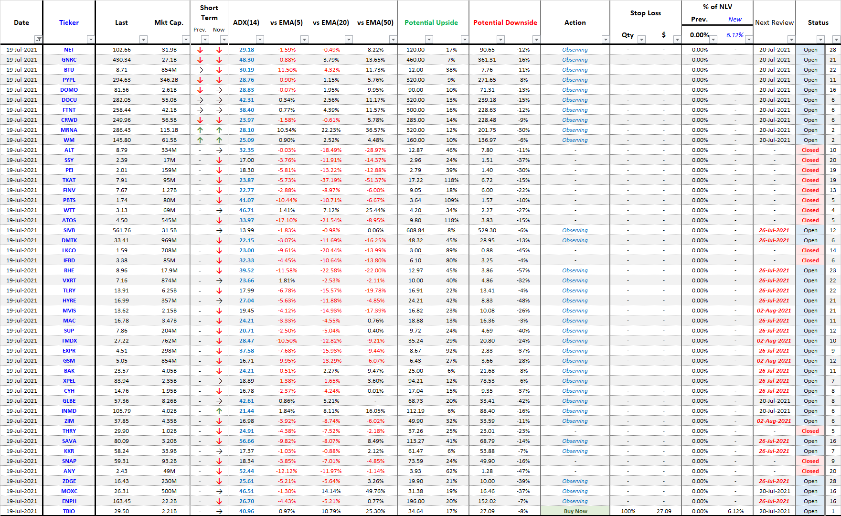Image resolution: width=841 pixels, height=516 pixels.
Task: Select the Closed status cell for ALT
Action: pyautogui.click(x=810, y=150)
